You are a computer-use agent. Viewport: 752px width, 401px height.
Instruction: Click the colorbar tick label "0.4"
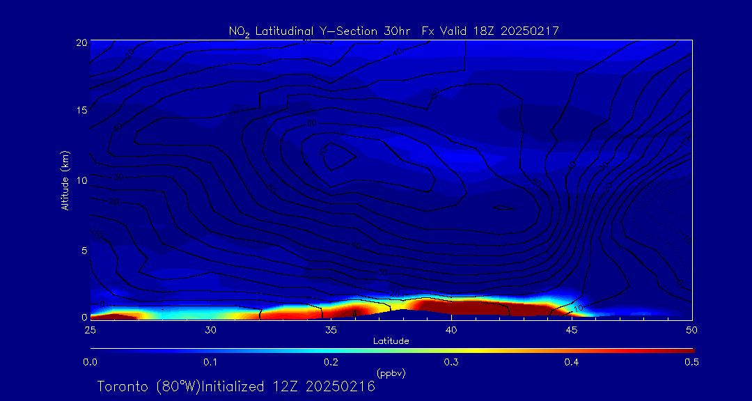pos(571,363)
